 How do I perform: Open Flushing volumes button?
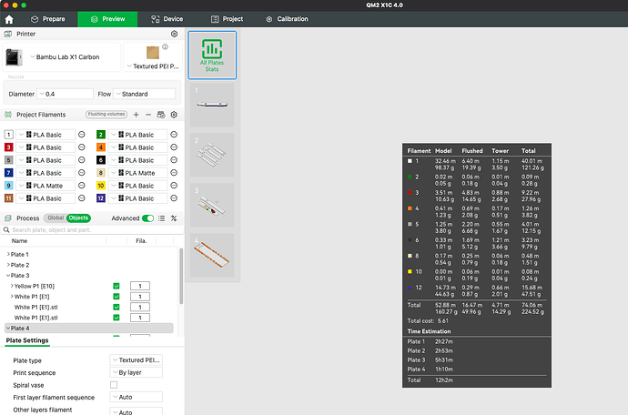tap(106, 115)
